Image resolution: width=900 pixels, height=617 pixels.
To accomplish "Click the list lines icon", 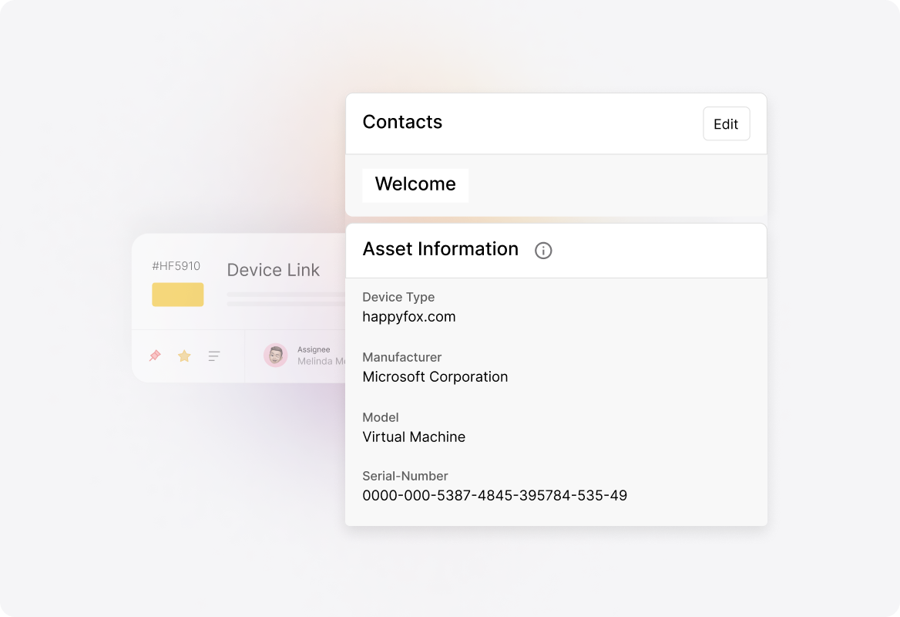I will pyautogui.click(x=214, y=356).
